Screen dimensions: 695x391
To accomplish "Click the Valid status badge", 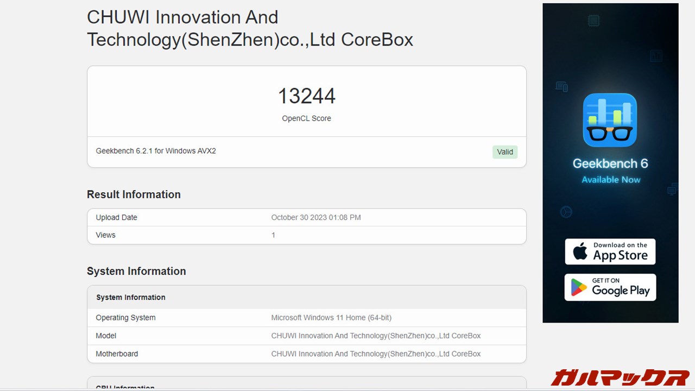I will click(x=504, y=152).
